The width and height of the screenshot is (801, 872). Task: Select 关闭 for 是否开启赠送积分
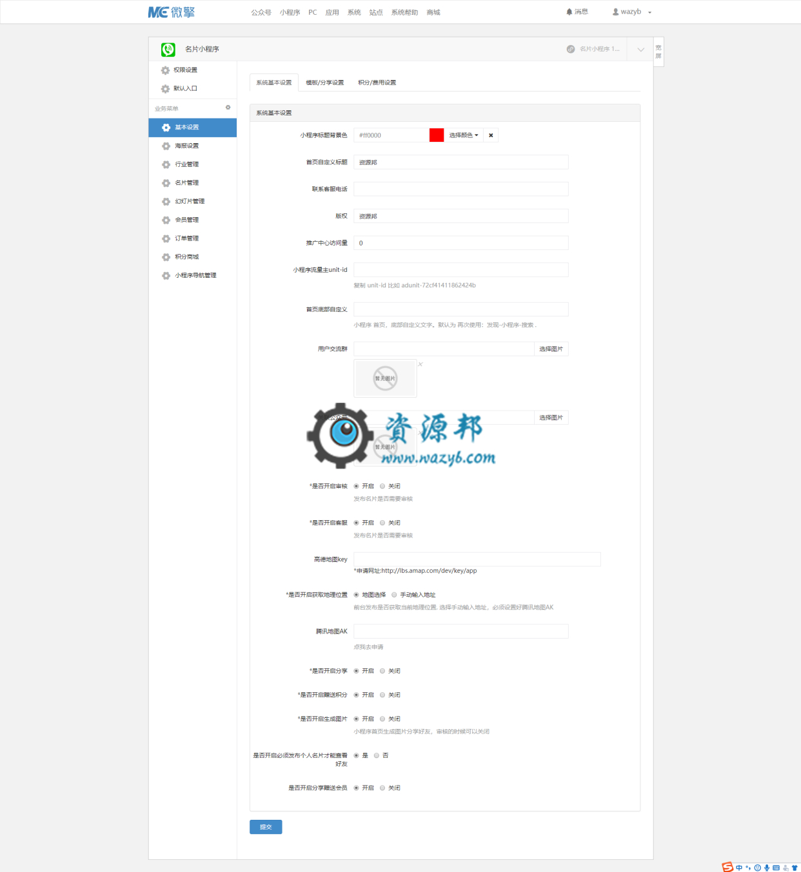pyautogui.click(x=382, y=695)
